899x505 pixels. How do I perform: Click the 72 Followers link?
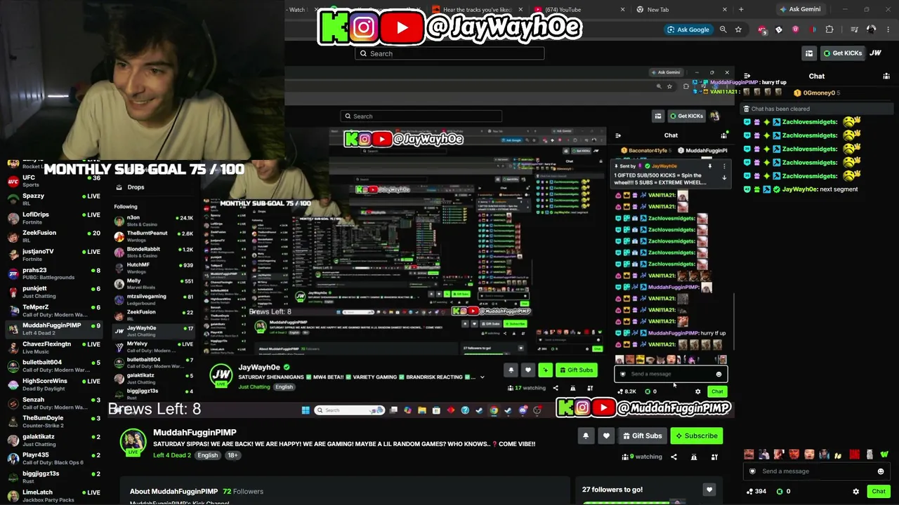pos(243,492)
